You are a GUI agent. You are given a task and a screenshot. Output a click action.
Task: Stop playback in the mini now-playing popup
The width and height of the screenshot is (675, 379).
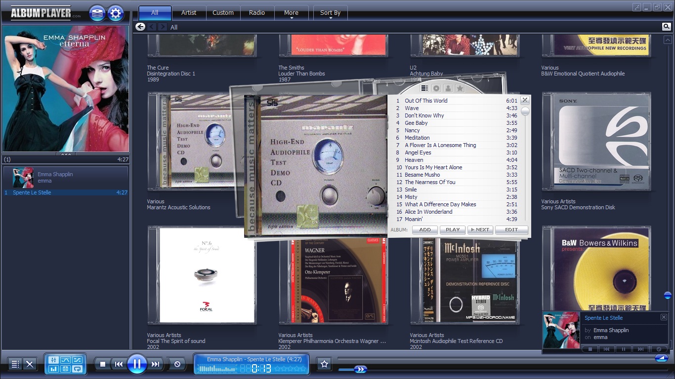(589, 349)
